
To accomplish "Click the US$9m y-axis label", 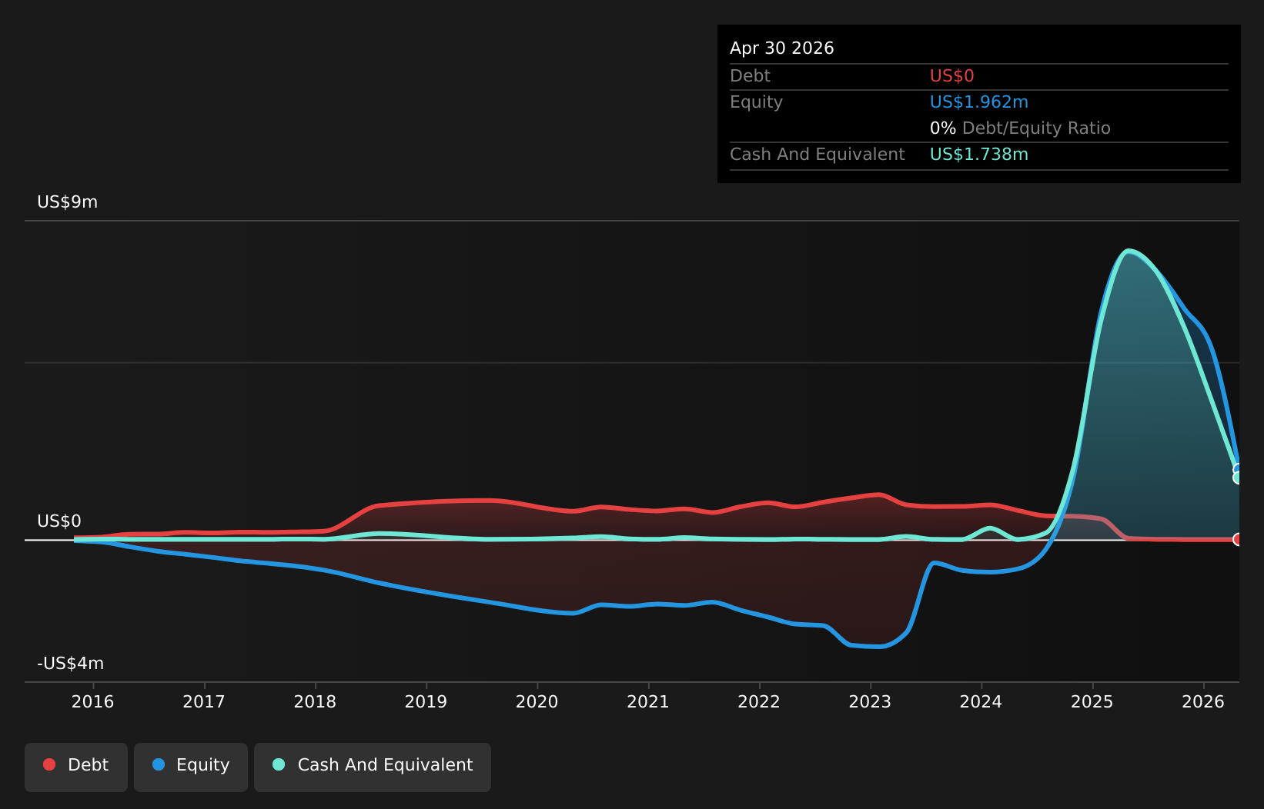I will click(x=68, y=202).
